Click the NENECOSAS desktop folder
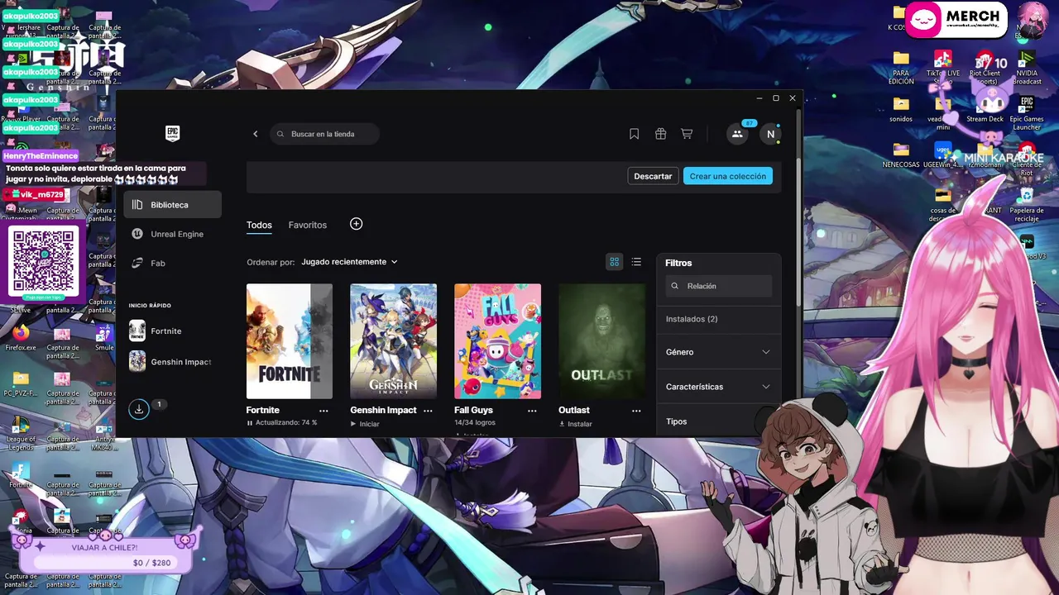 [x=901, y=155]
